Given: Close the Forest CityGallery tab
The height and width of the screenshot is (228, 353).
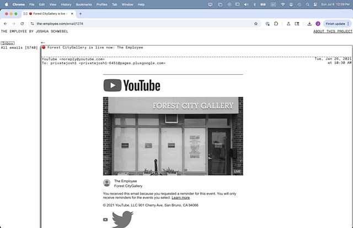Looking at the screenshot, I should (x=72, y=14).
